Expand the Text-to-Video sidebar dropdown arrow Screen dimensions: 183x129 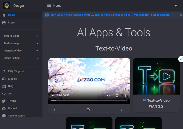37,36
